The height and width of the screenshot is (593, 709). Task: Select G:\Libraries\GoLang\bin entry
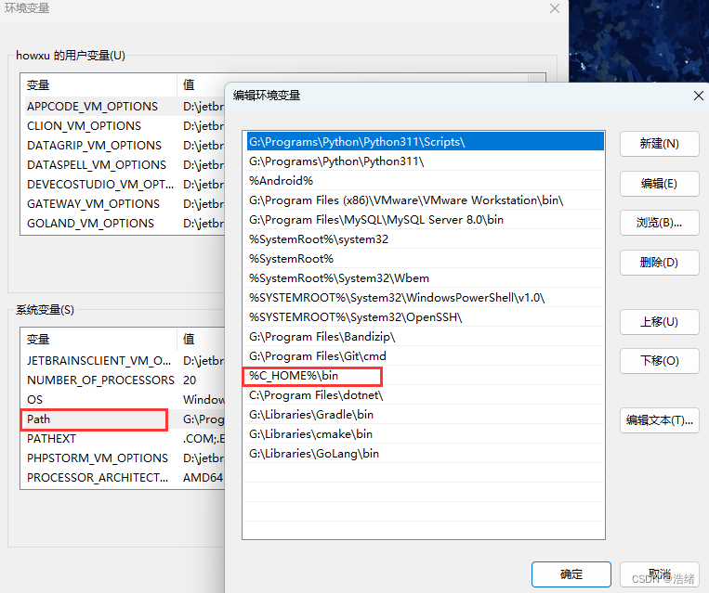pyautogui.click(x=314, y=454)
